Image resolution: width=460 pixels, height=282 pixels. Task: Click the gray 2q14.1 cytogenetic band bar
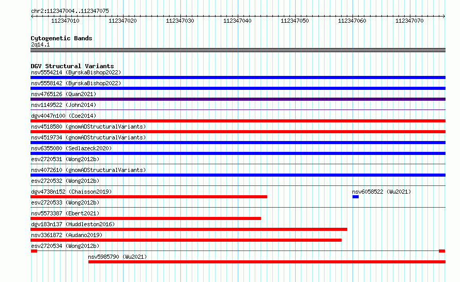point(238,50)
